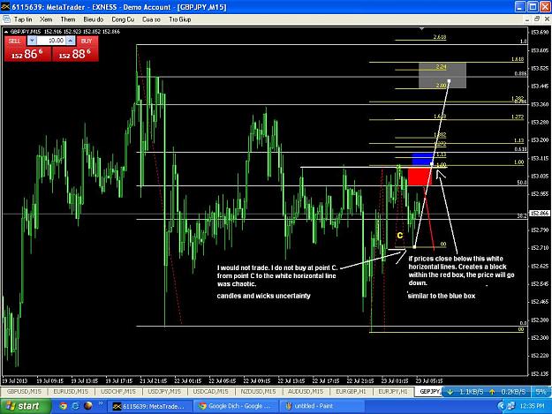Screen dimensions: 552x414
Task: Click the 10.00 lot volume field
Action: tap(51, 41)
